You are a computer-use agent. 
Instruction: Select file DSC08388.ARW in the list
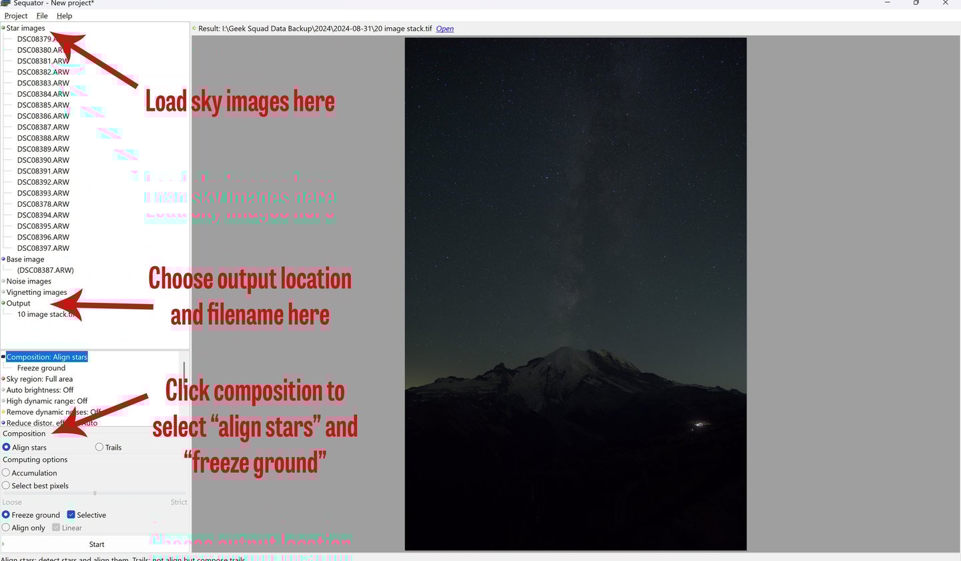pyautogui.click(x=43, y=138)
